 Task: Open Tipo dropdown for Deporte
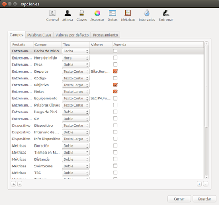coord(76,72)
